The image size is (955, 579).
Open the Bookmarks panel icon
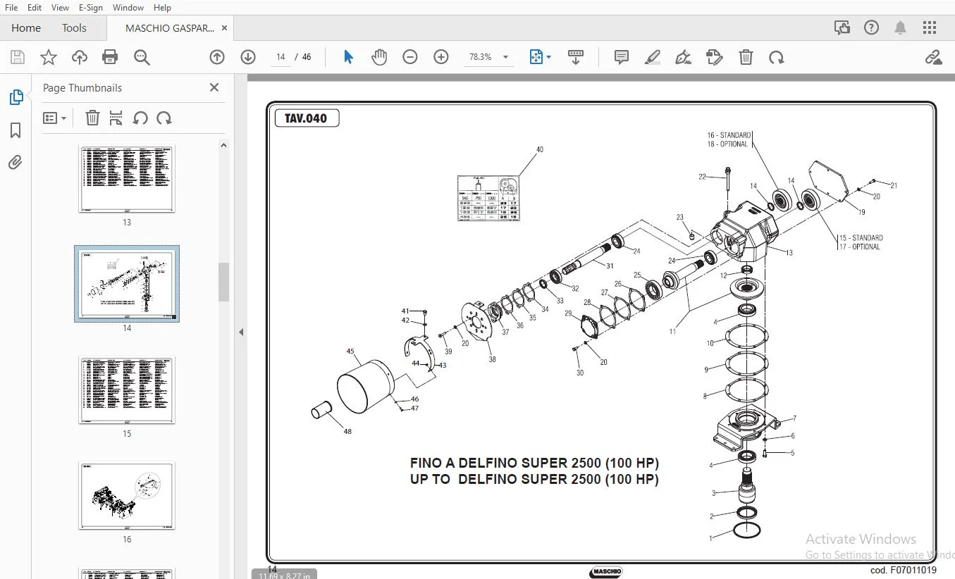click(16, 130)
